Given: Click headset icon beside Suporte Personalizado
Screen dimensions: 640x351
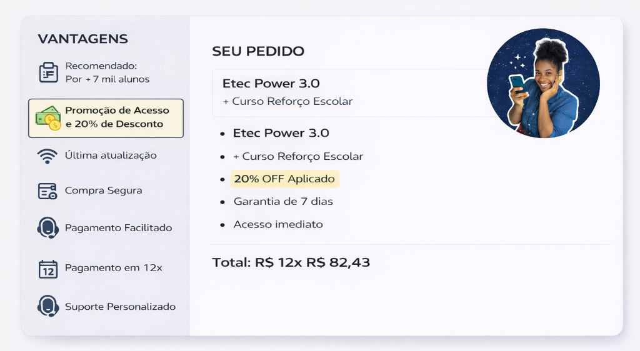Looking at the screenshot, I should point(48,307).
